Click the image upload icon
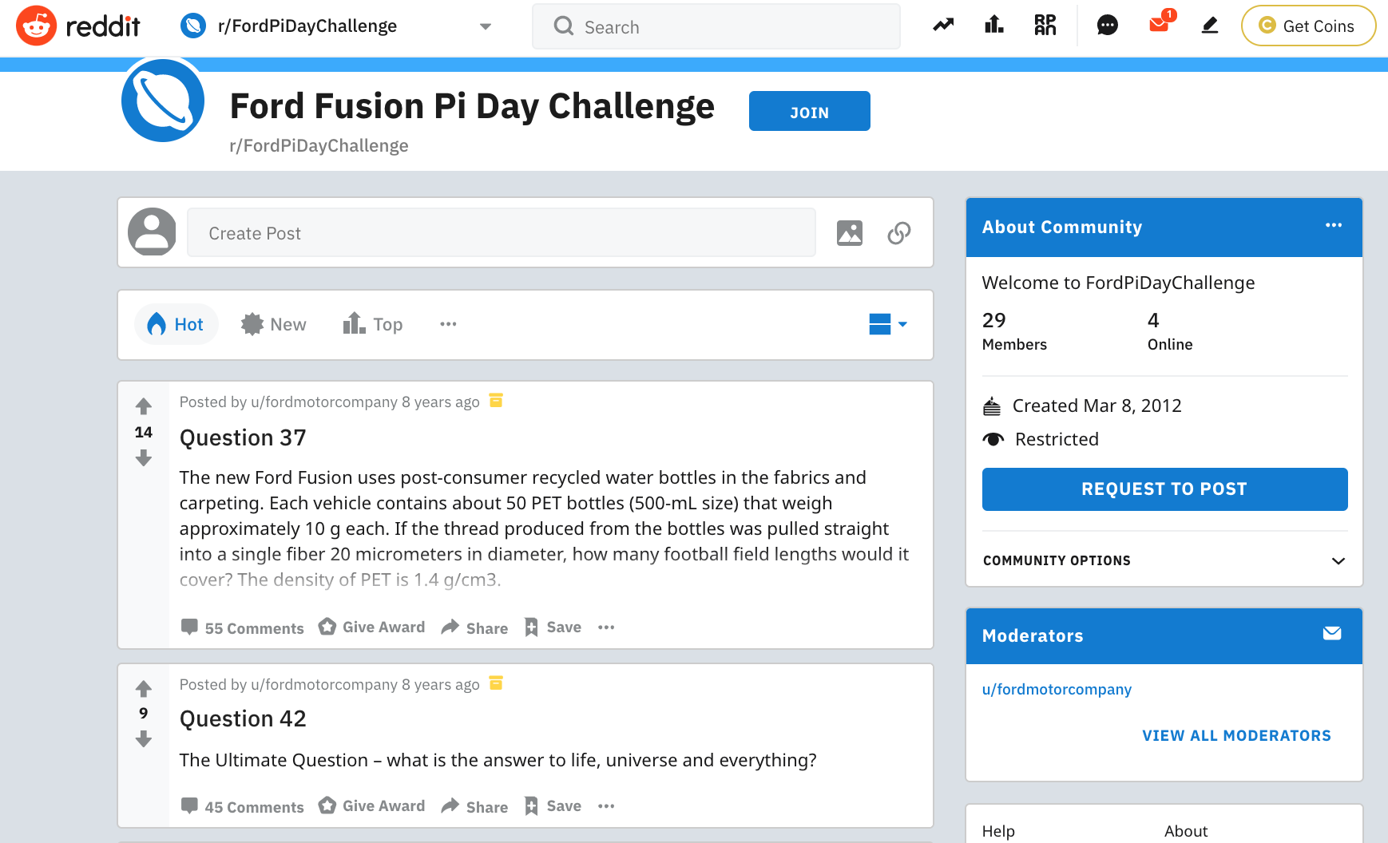 (850, 233)
